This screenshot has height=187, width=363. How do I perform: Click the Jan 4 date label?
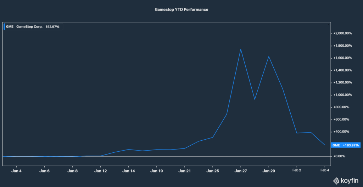(16, 171)
